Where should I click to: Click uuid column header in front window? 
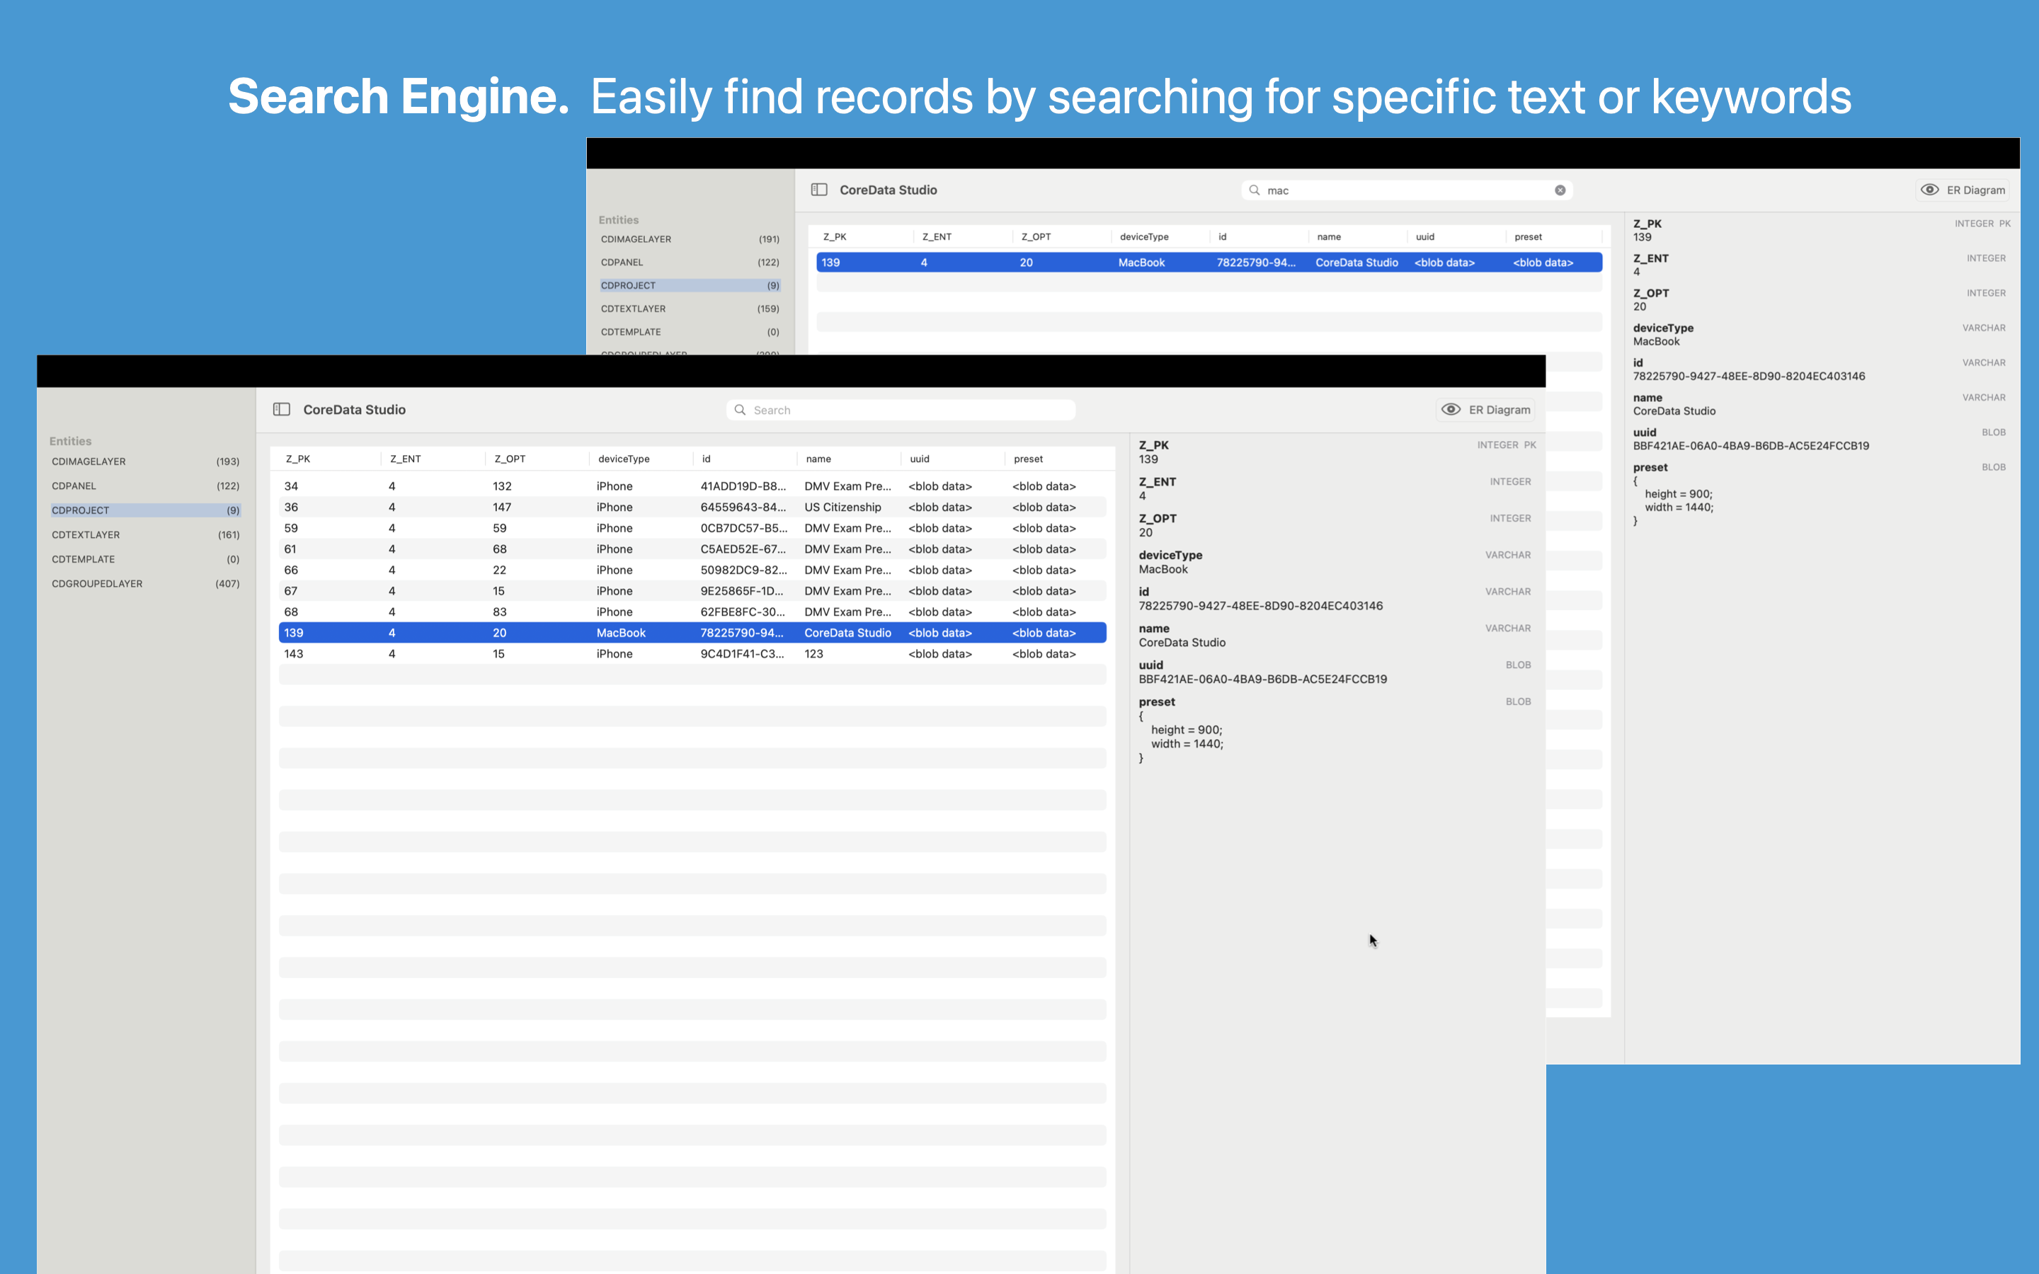953,459
